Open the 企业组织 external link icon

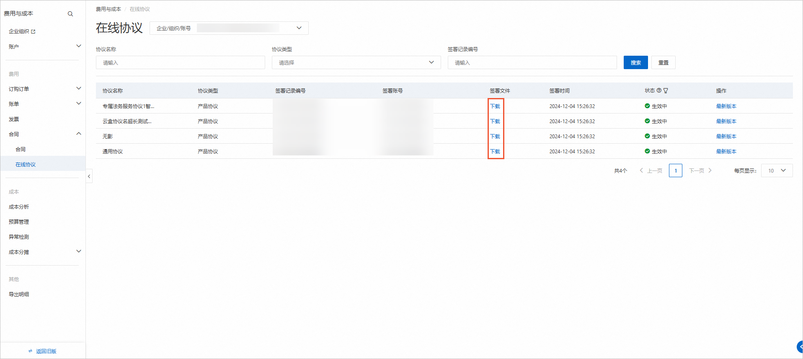pyautogui.click(x=34, y=31)
